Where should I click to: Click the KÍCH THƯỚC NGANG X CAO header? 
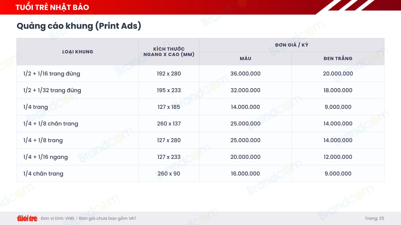pos(169,52)
